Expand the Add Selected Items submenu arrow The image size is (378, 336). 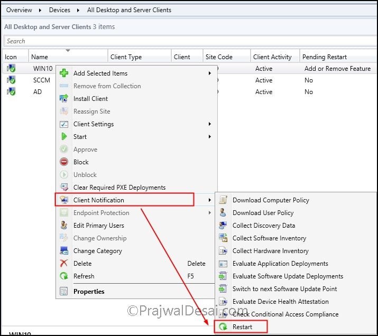click(210, 73)
